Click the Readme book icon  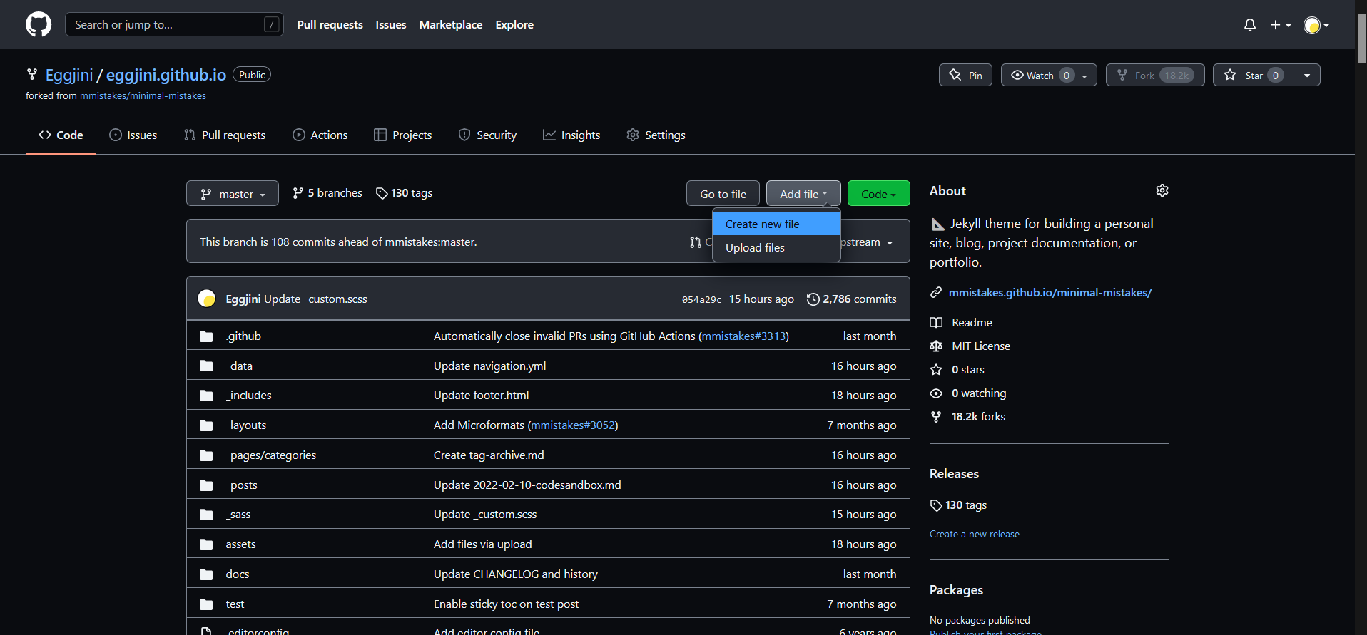(x=936, y=323)
